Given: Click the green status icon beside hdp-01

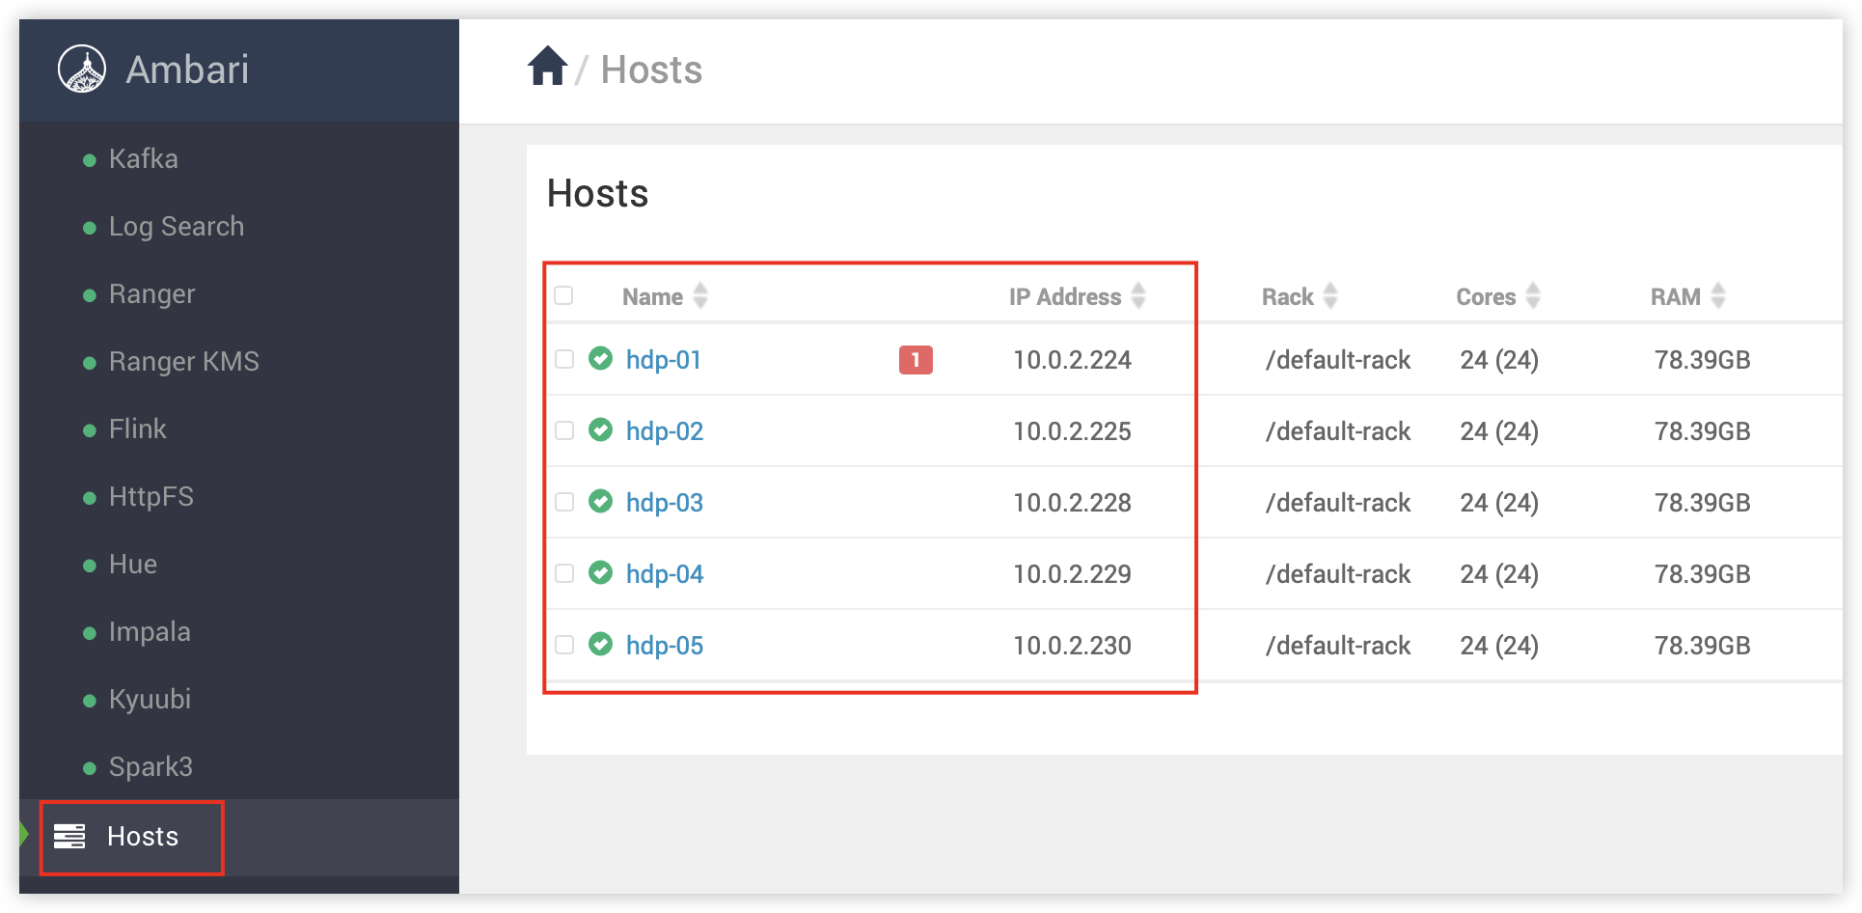Looking at the screenshot, I should click(x=601, y=357).
